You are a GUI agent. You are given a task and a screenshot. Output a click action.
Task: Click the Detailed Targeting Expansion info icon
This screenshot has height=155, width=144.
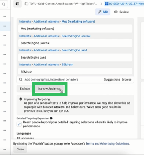tap(51, 118)
